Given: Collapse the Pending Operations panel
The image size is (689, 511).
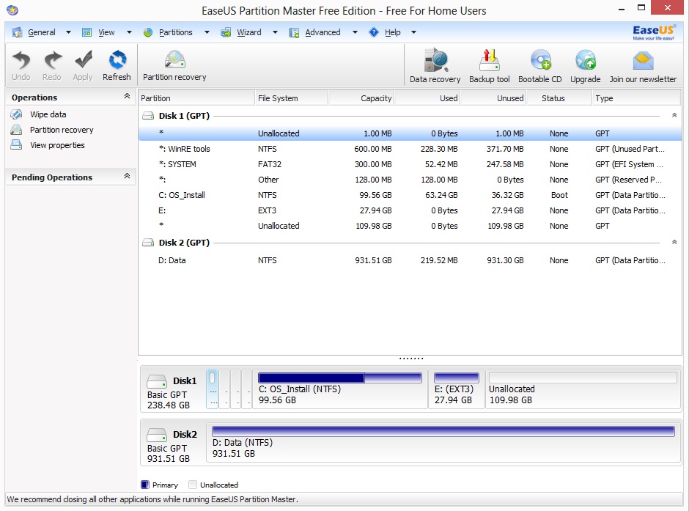Looking at the screenshot, I should click(127, 176).
